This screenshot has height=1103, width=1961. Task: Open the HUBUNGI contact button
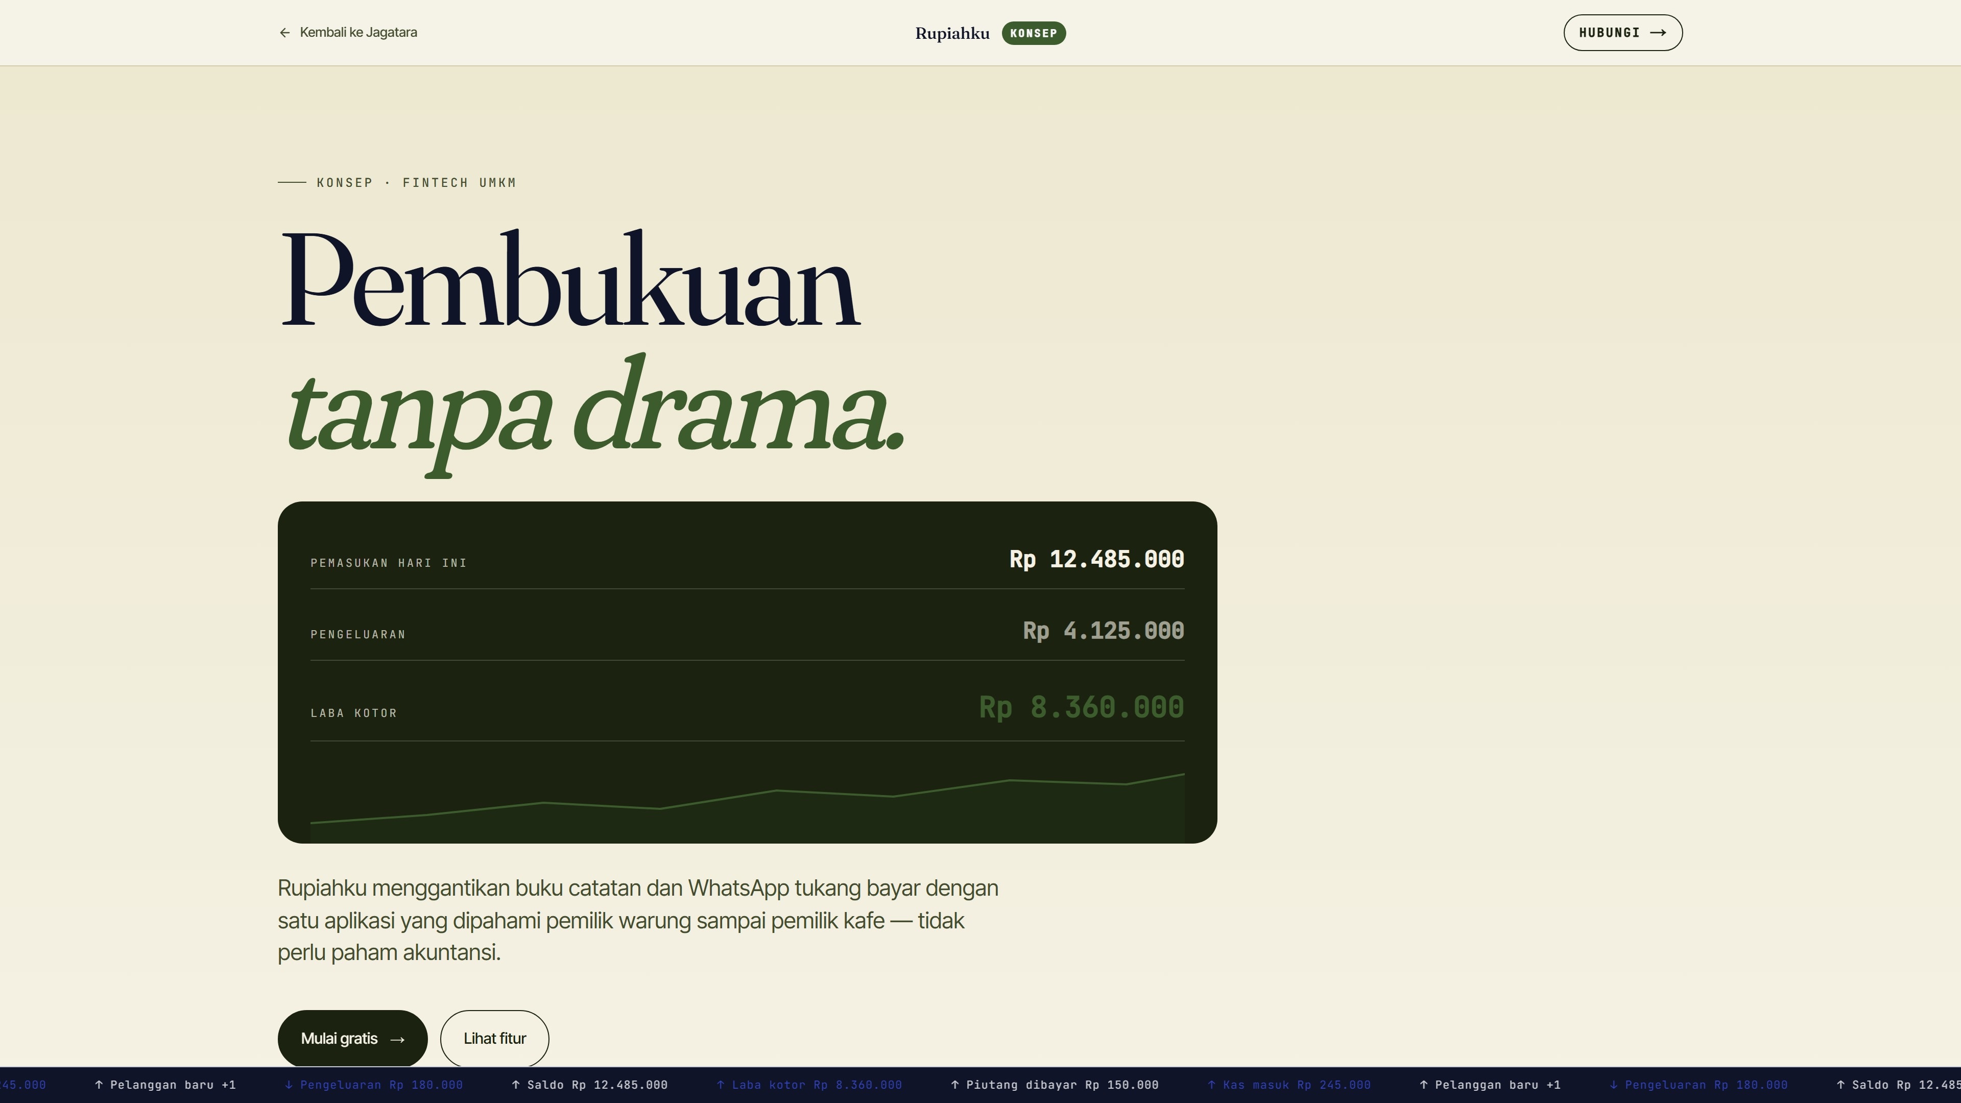pos(1623,33)
